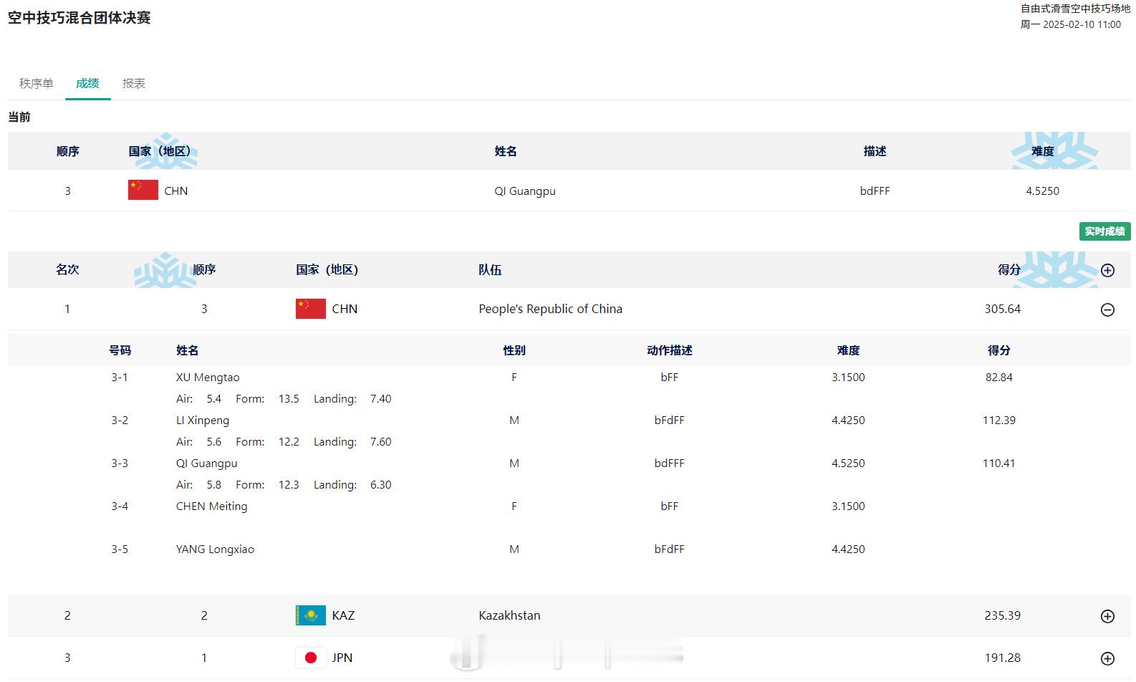Screen dimensions: 1136x682
Task: Click the green 实时成绩 button
Action: (x=1104, y=231)
